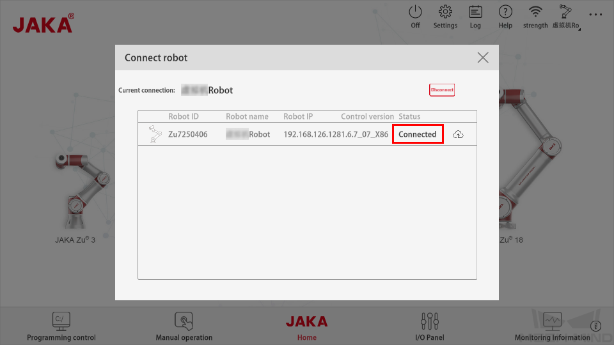Open the Programming control tab
The width and height of the screenshot is (614, 345).
[61, 326]
